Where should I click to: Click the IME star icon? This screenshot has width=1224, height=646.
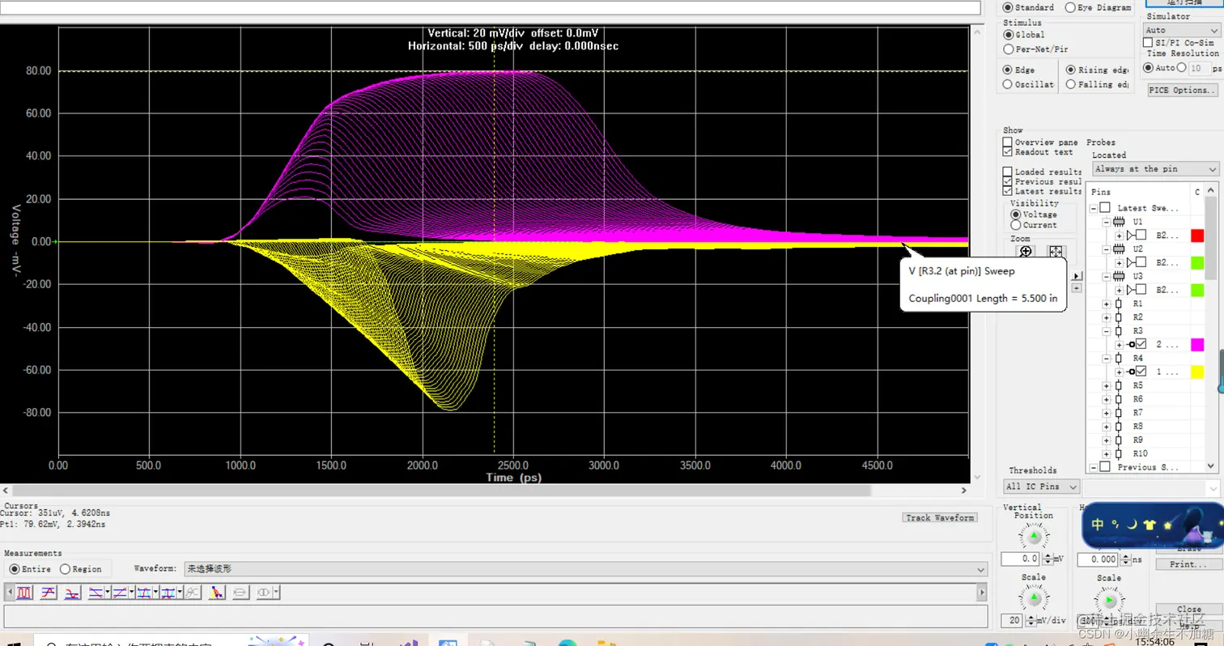click(x=1168, y=524)
